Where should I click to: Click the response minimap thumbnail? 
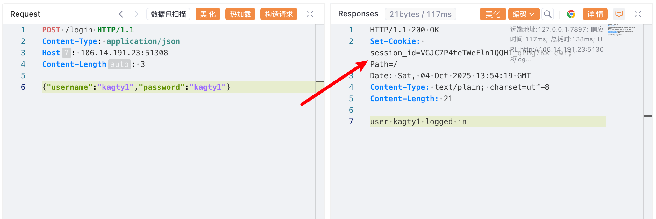pyautogui.click(x=621, y=30)
